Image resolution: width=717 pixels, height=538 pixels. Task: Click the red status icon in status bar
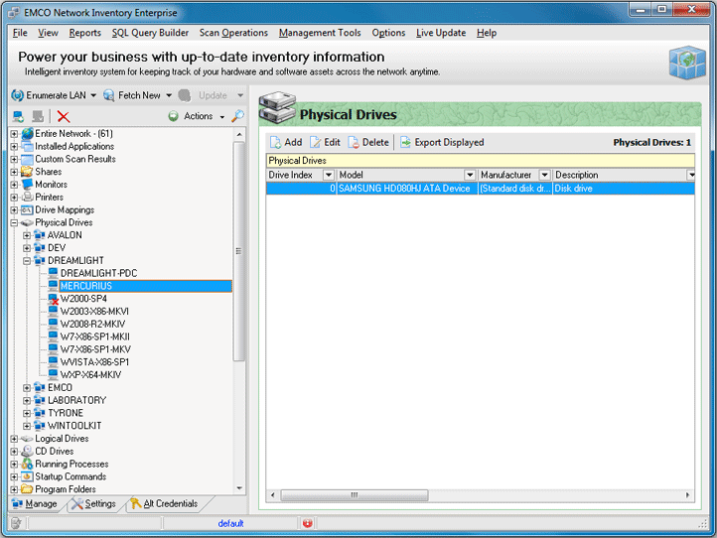pyautogui.click(x=307, y=523)
